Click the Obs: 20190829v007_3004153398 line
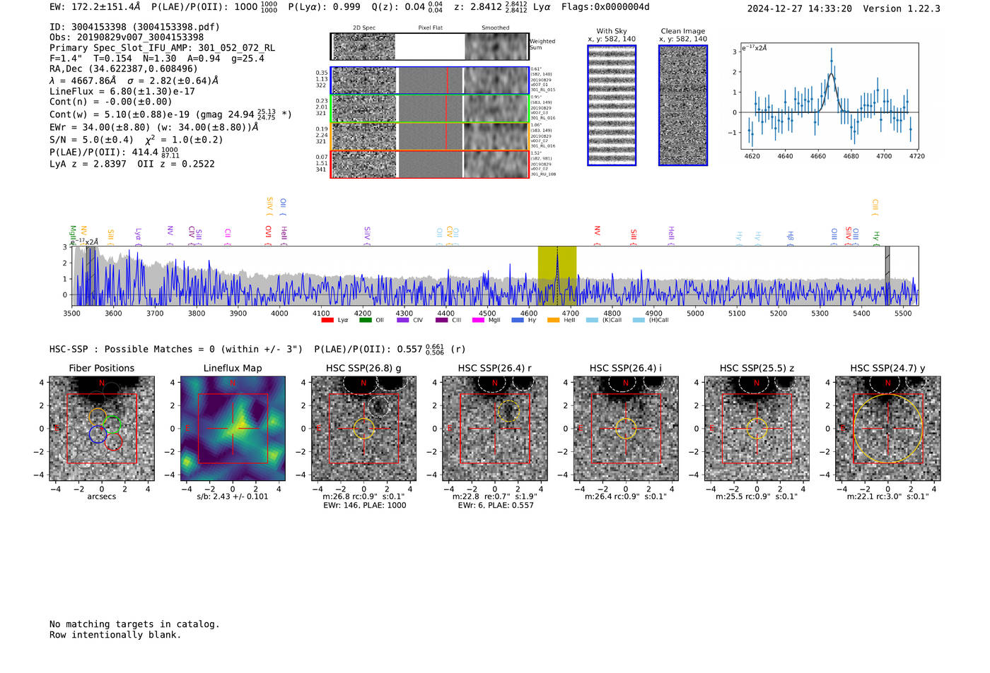This screenshot has height=673, width=990. pyautogui.click(x=127, y=37)
